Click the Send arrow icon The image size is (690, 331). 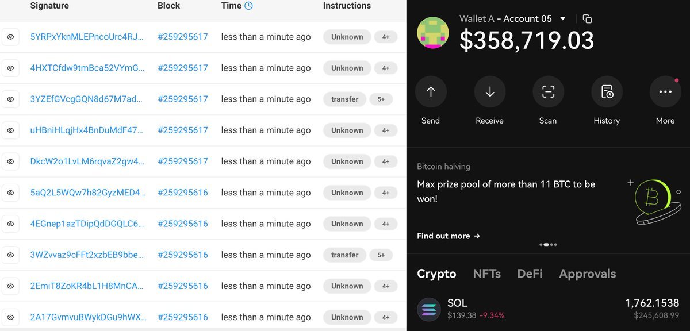[431, 92]
